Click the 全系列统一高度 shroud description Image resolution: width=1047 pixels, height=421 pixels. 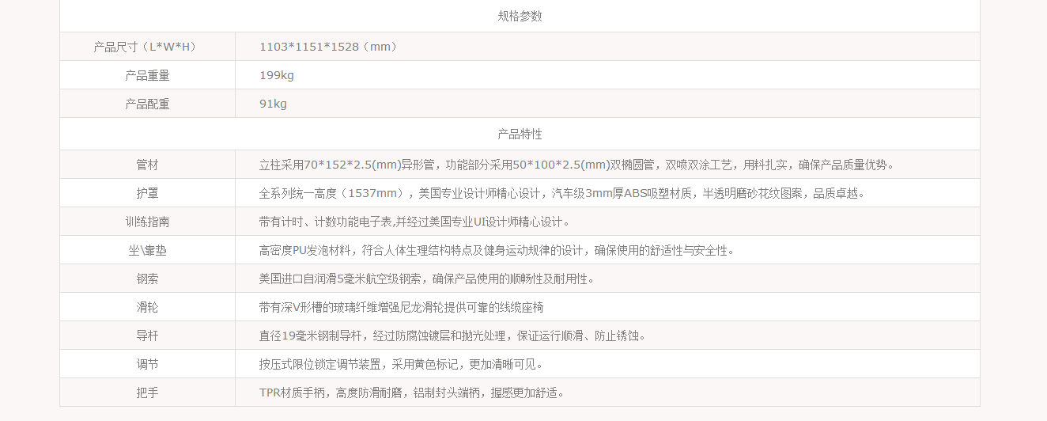coord(563,193)
